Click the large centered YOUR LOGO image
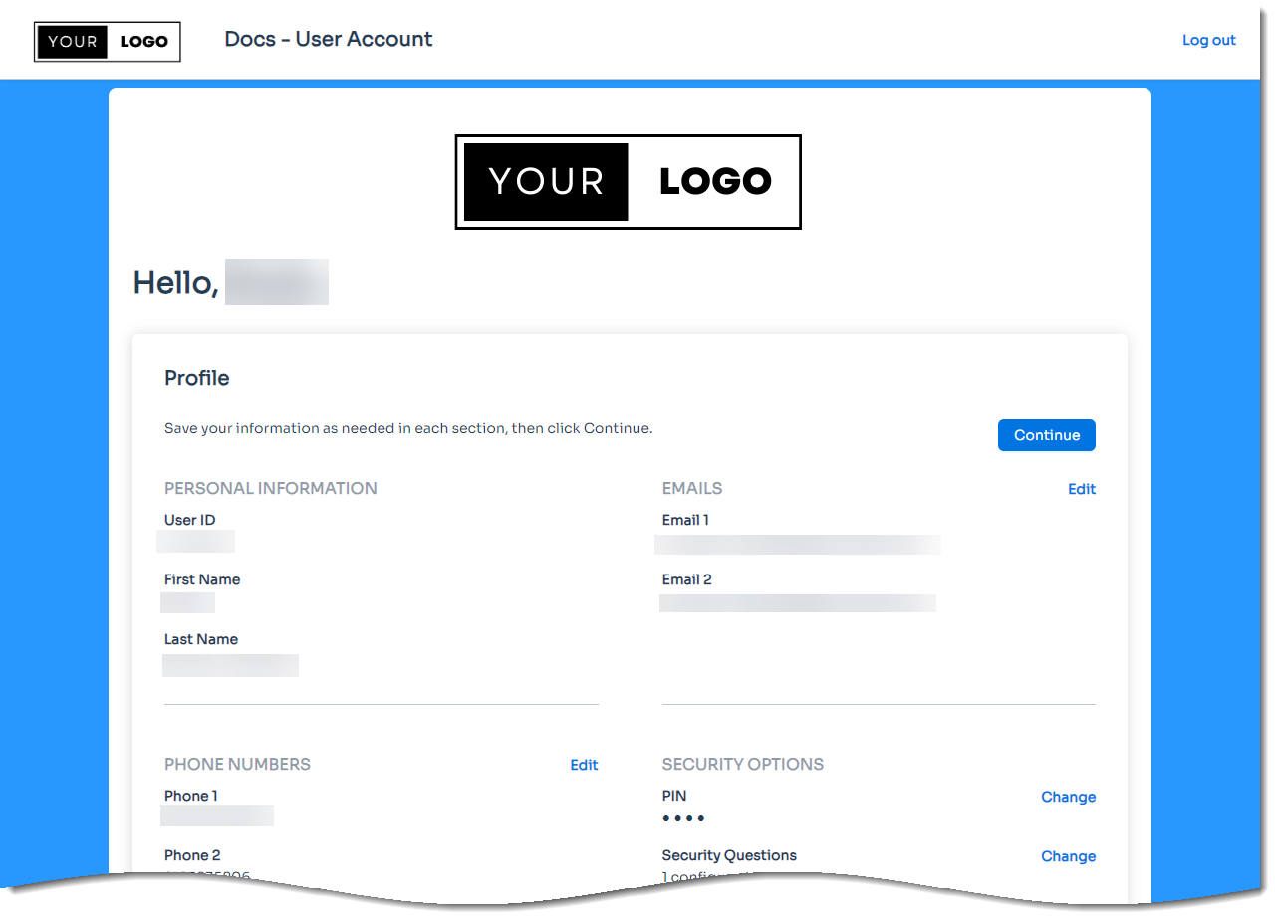1275x920 pixels. [628, 182]
